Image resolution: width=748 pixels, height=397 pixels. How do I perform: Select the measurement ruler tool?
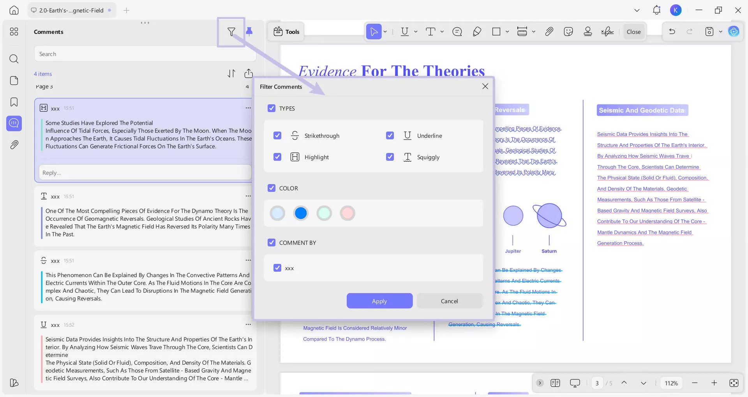click(x=522, y=32)
